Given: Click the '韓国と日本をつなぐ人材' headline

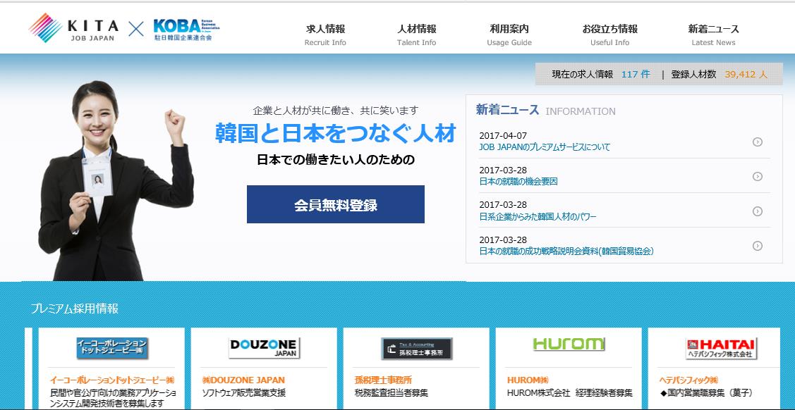Looking at the screenshot, I should pyautogui.click(x=336, y=133).
